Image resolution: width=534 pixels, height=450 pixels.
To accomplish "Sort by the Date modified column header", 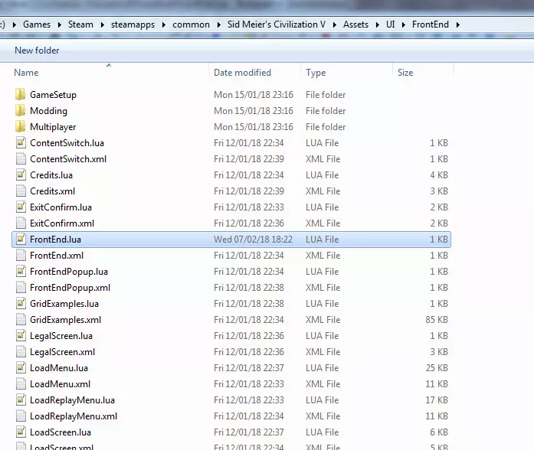I will (x=242, y=73).
